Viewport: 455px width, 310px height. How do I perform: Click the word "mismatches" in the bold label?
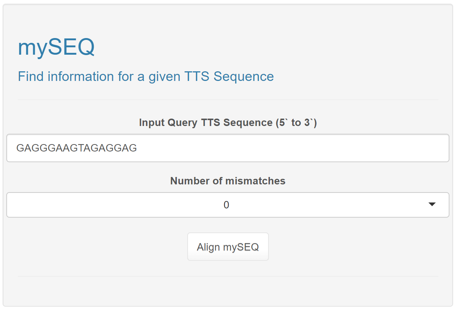(255, 181)
